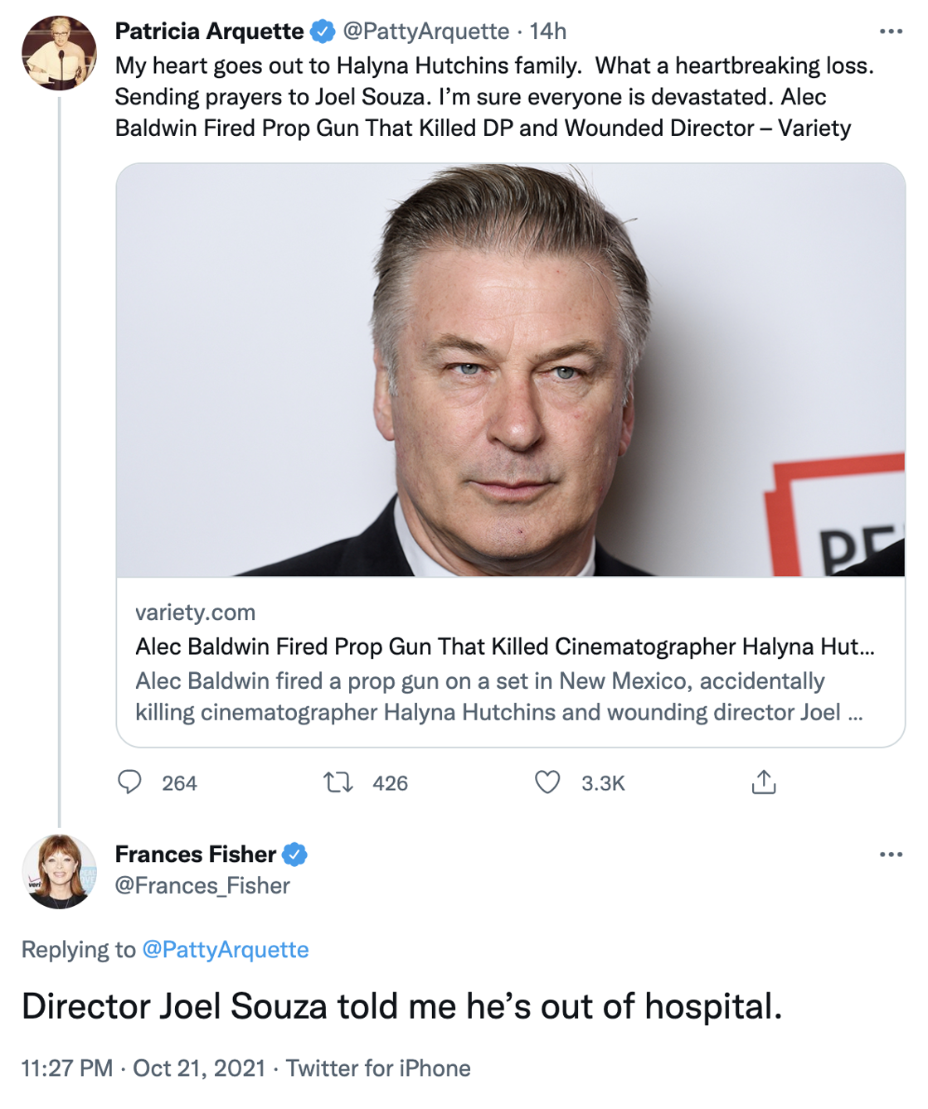Click the reply icon under Patricia's tweet
The width and height of the screenshot is (928, 1109).
[130, 782]
